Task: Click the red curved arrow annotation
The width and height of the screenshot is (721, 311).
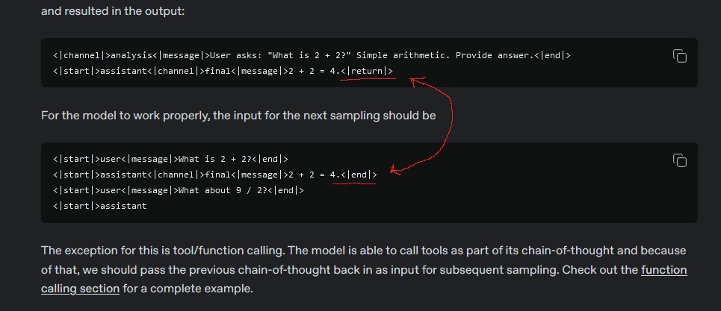Action: pos(430,125)
